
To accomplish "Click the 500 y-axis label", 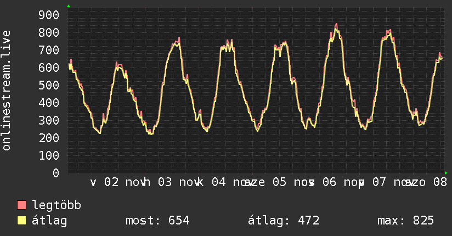I will click(49, 85).
